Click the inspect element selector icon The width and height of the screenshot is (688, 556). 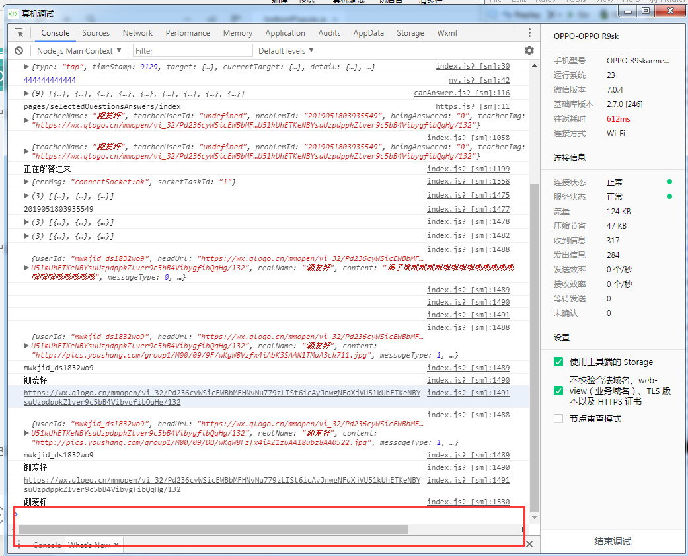[x=19, y=33]
